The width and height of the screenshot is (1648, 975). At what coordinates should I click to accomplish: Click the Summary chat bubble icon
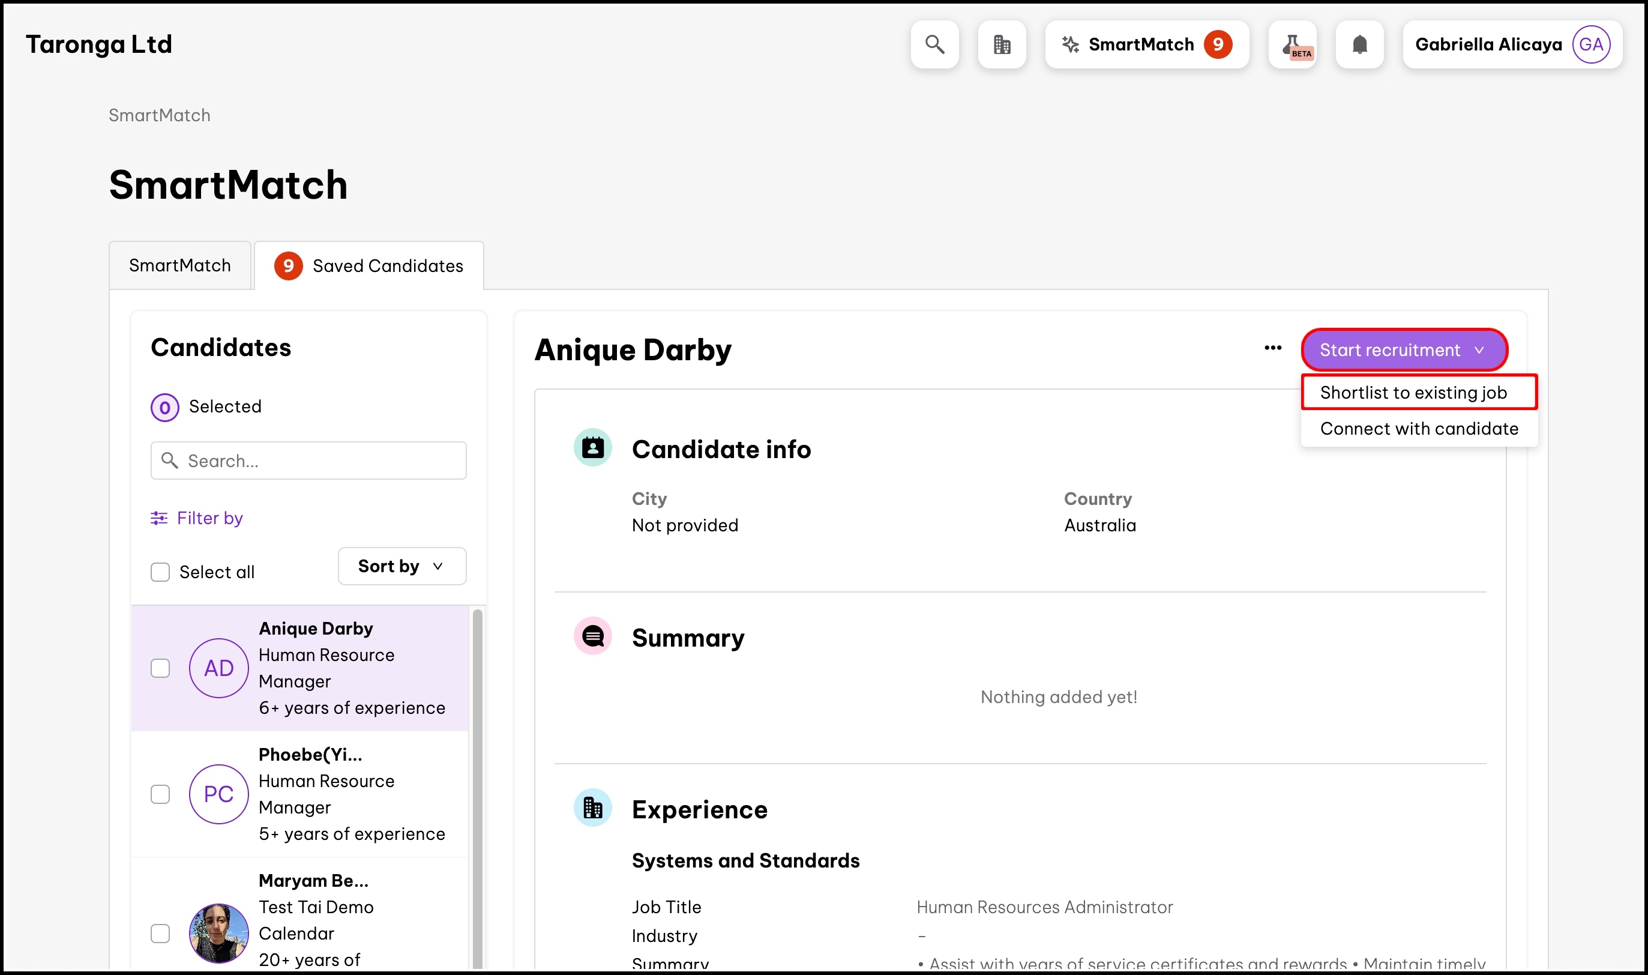(593, 636)
